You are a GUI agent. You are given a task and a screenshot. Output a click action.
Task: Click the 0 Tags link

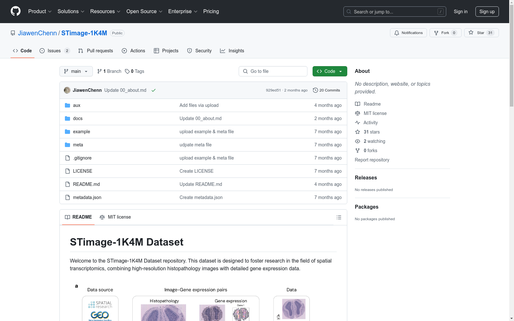135,71
